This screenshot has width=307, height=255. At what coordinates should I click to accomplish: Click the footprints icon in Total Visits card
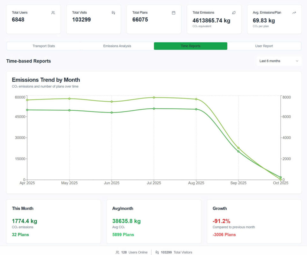pyautogui.click(x=113, y=13)
